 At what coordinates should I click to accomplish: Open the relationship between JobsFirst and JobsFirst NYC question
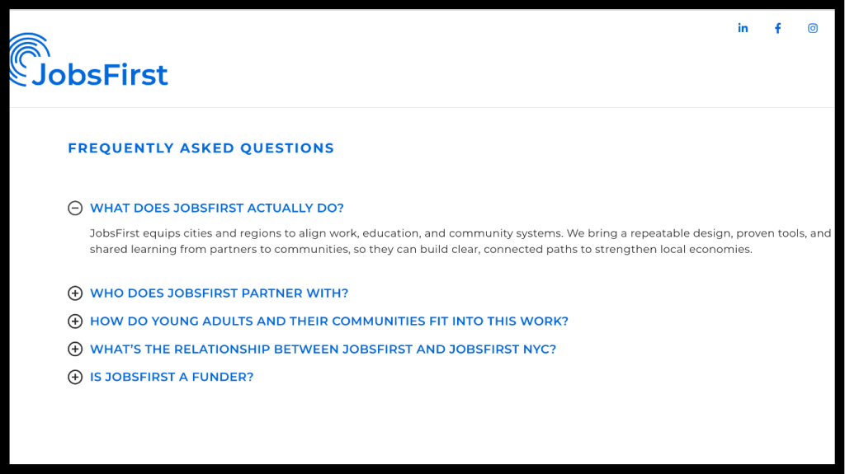tap(323, 350)
